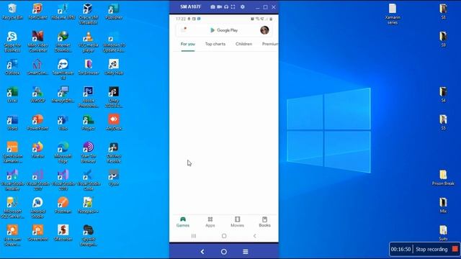The height and width of the screenshot is (259, 461).
Task: Select Games in bottom navigation
Action: pyautogui.click(x=183, y=222)
